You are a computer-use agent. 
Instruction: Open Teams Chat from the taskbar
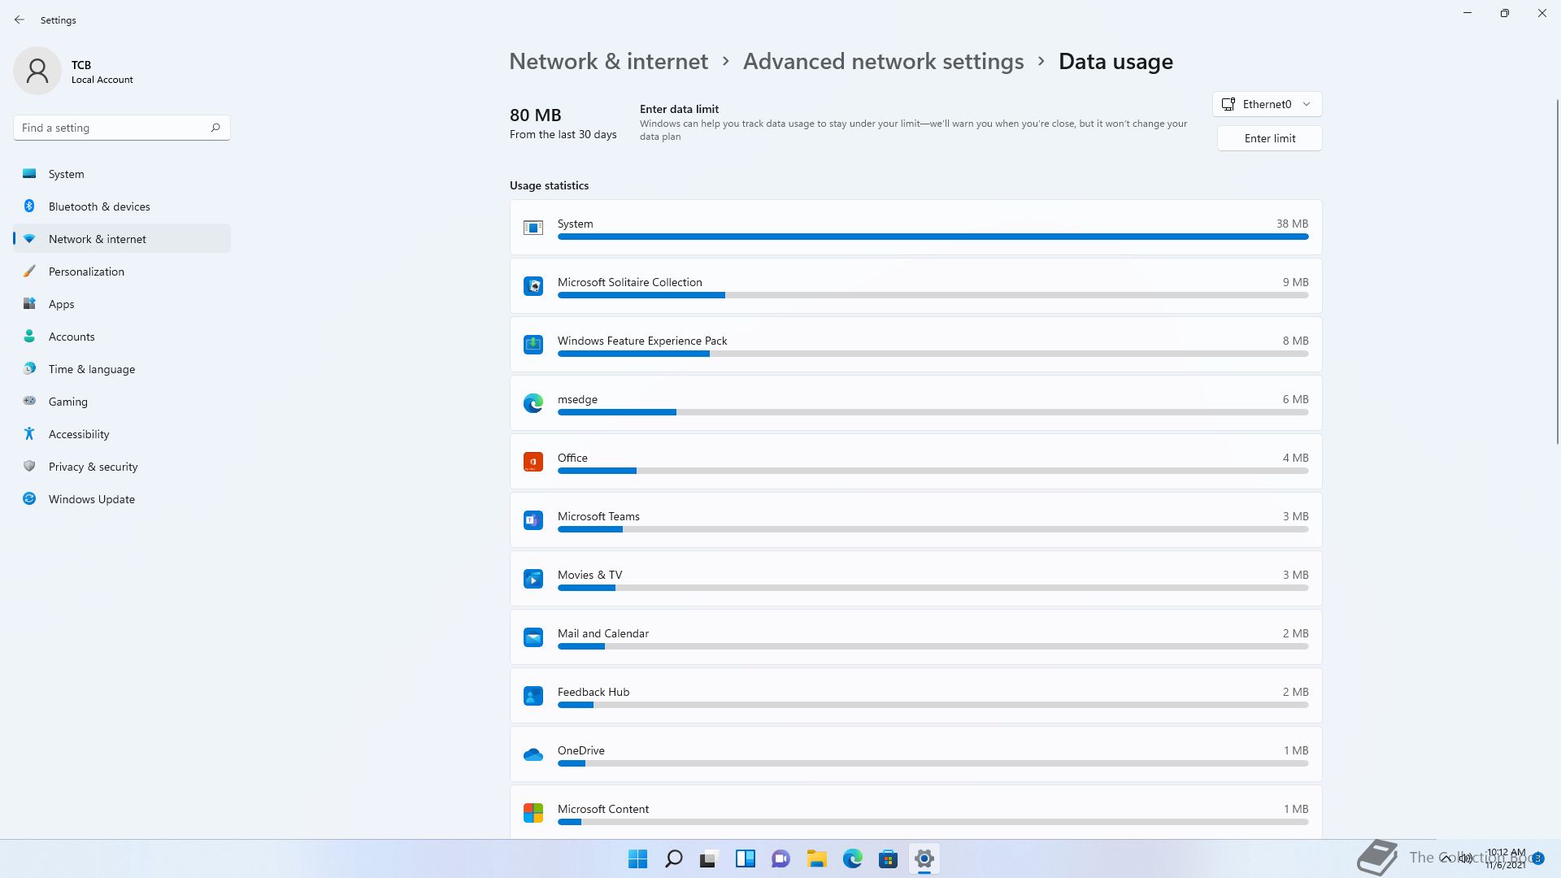781,858
